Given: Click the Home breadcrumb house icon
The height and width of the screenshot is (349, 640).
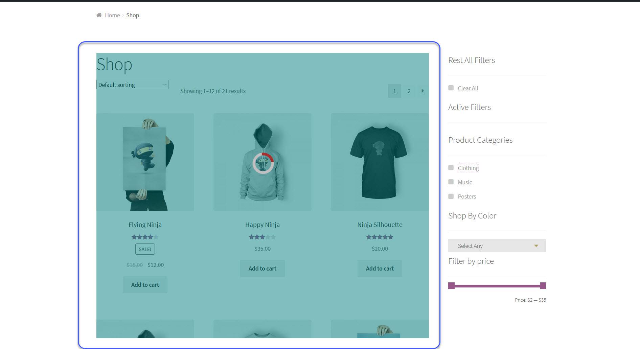Looking at the screenshot, I should [x=98, y=15].
